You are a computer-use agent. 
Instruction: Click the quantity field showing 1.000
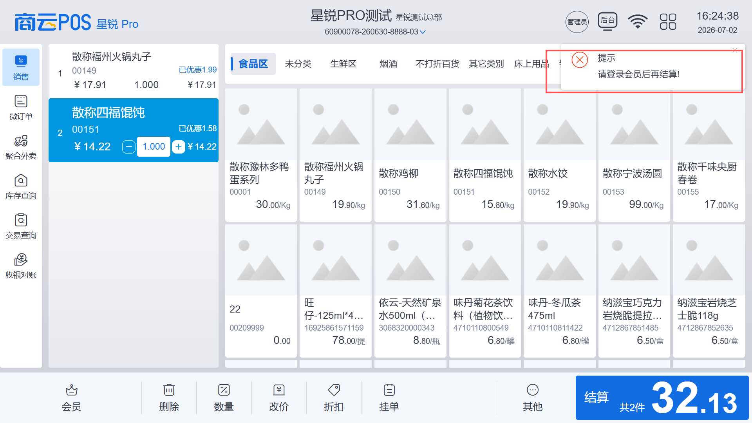click(x=154, y=146)
